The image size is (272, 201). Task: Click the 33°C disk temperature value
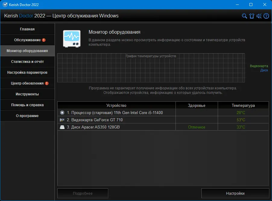(241, 127)
